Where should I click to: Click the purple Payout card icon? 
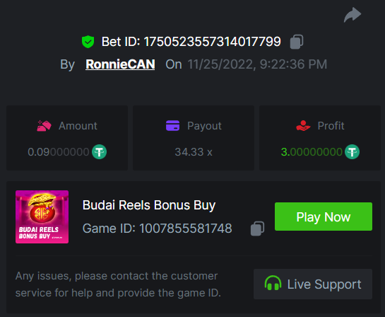click(172, 126)
